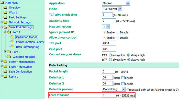The image size is (179, 99).
Task: Click the Port 2 folder icon
Action: point(9,52)
